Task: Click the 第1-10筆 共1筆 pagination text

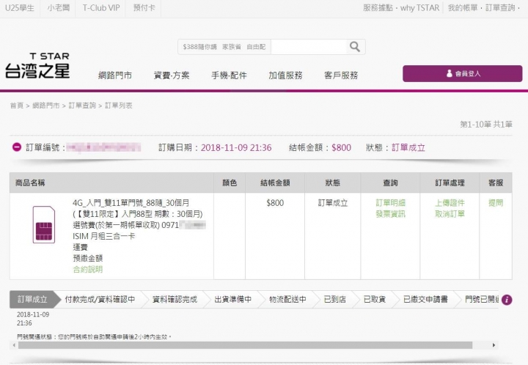Action: 486,124
